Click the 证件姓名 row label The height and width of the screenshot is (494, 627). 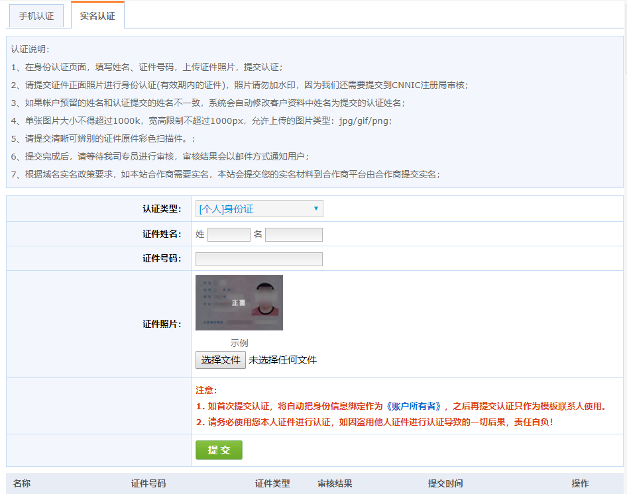coord(162,234)
